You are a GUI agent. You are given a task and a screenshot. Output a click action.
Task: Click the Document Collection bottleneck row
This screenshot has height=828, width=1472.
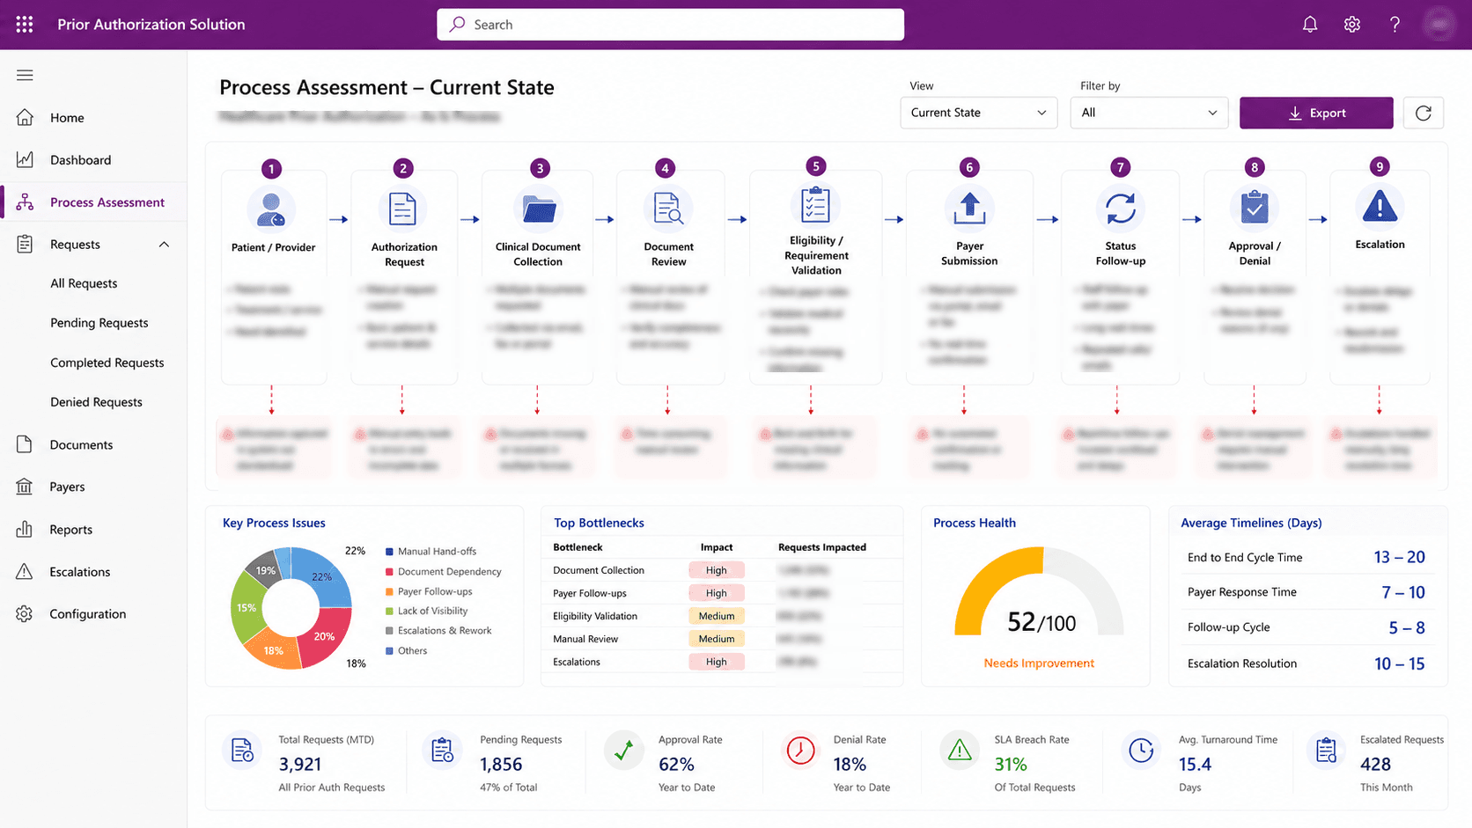[722, 570]
